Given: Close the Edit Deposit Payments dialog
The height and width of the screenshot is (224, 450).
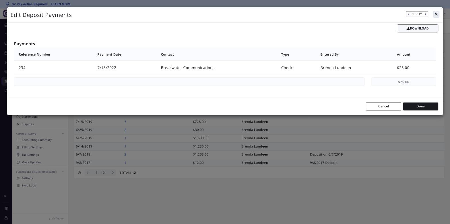Looking at the screenshot, I should click(x=436, y=14).
